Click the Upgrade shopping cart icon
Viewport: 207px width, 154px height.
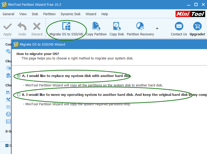pos(197,26)
